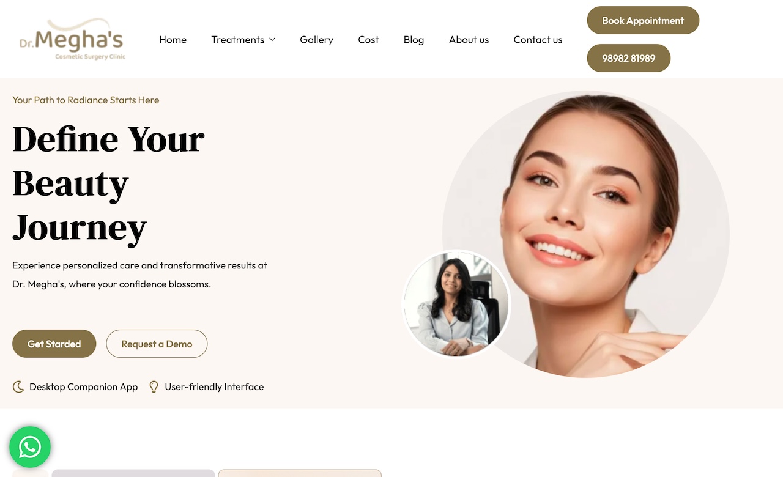Open the Blog page
The image size is (783, 477).
click(x=414, y=40)
